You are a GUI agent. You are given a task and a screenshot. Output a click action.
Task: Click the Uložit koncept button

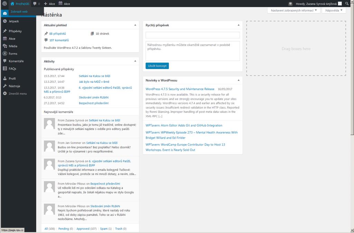coord(157,66)
